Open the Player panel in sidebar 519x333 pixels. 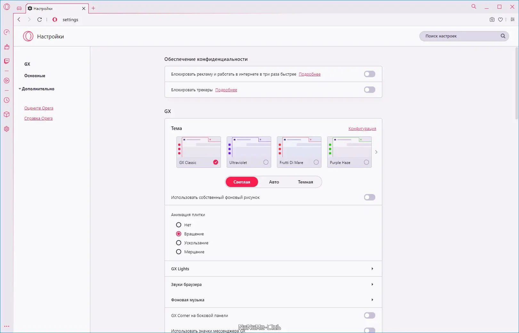tap(7, 81)
